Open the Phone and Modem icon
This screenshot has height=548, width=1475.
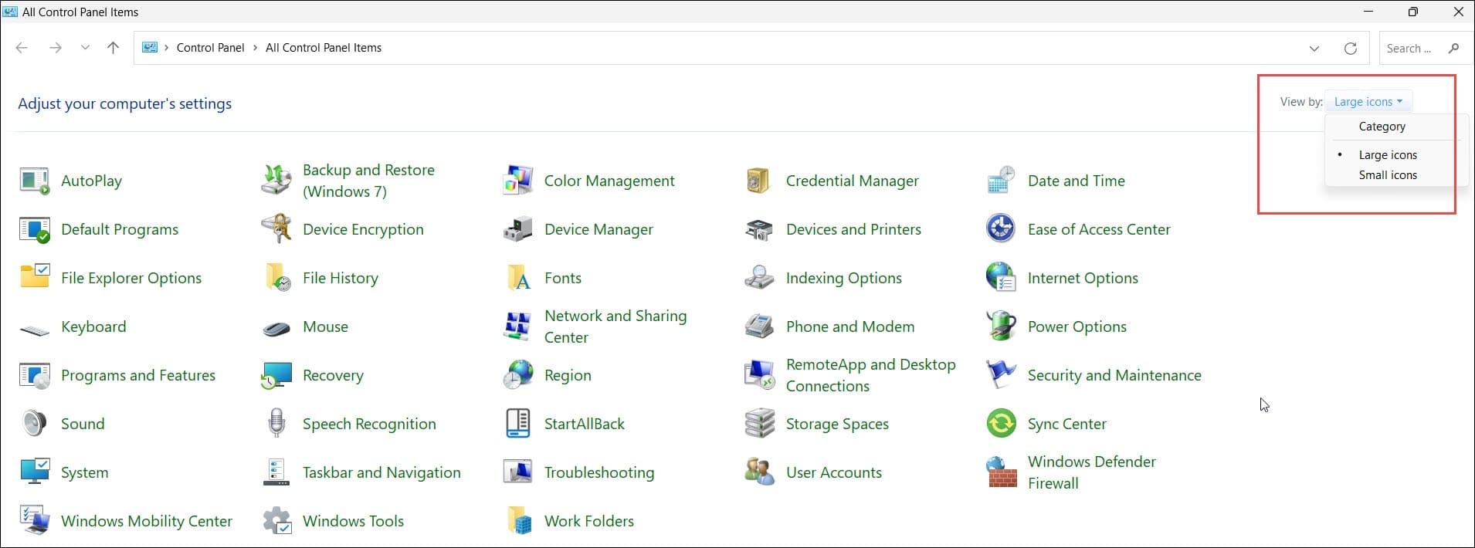tap(759, 326)
